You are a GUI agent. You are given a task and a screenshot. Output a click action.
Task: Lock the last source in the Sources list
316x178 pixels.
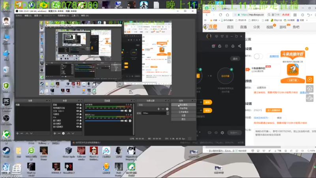(81, 127)
